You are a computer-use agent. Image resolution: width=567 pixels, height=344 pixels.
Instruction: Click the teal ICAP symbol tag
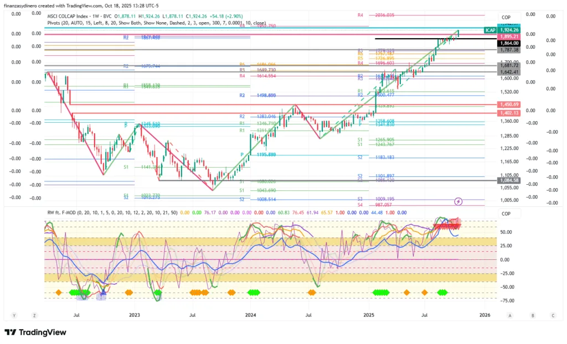pyautogui.click(x=490, y=30)
